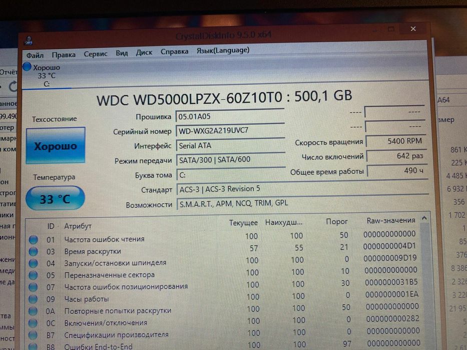Open the Сервис menu
467x350 pixels.
[96, 54]
